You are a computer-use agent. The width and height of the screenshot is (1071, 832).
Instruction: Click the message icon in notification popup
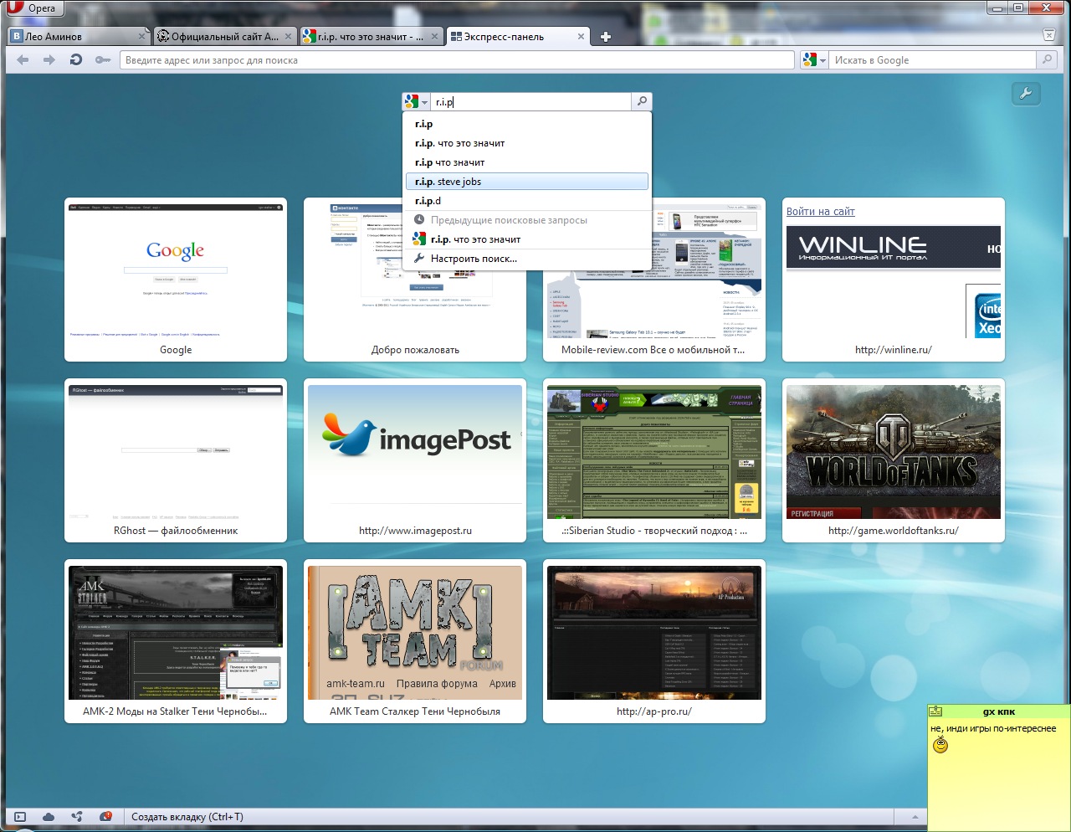pos(936,711)
